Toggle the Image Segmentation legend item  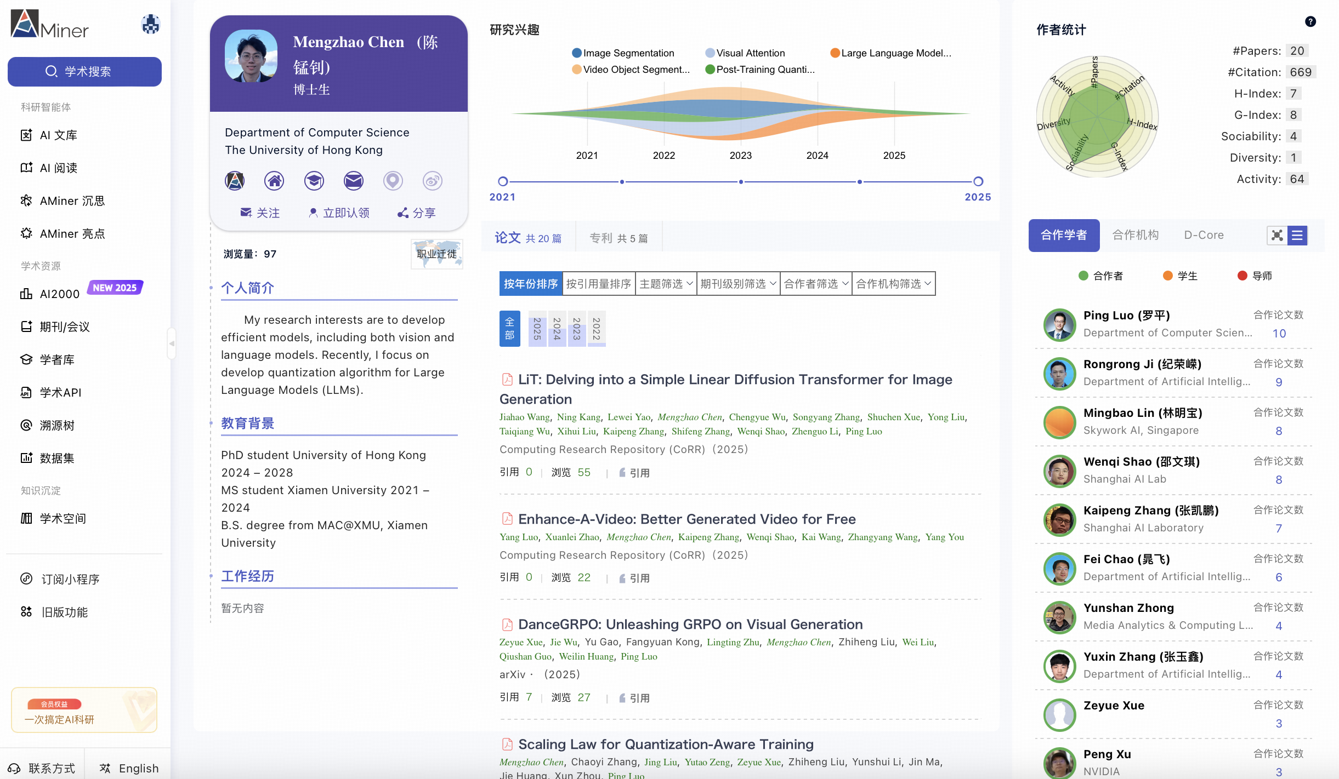point(623,53)
